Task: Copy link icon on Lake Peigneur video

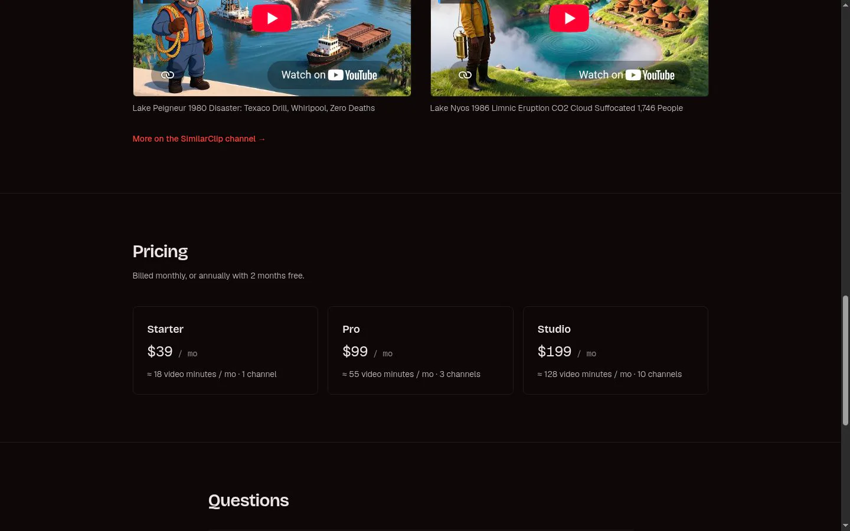Action: point(168,75)
